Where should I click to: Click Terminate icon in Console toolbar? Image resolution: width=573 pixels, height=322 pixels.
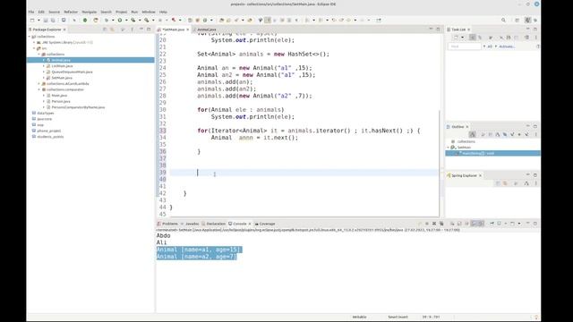427,224
